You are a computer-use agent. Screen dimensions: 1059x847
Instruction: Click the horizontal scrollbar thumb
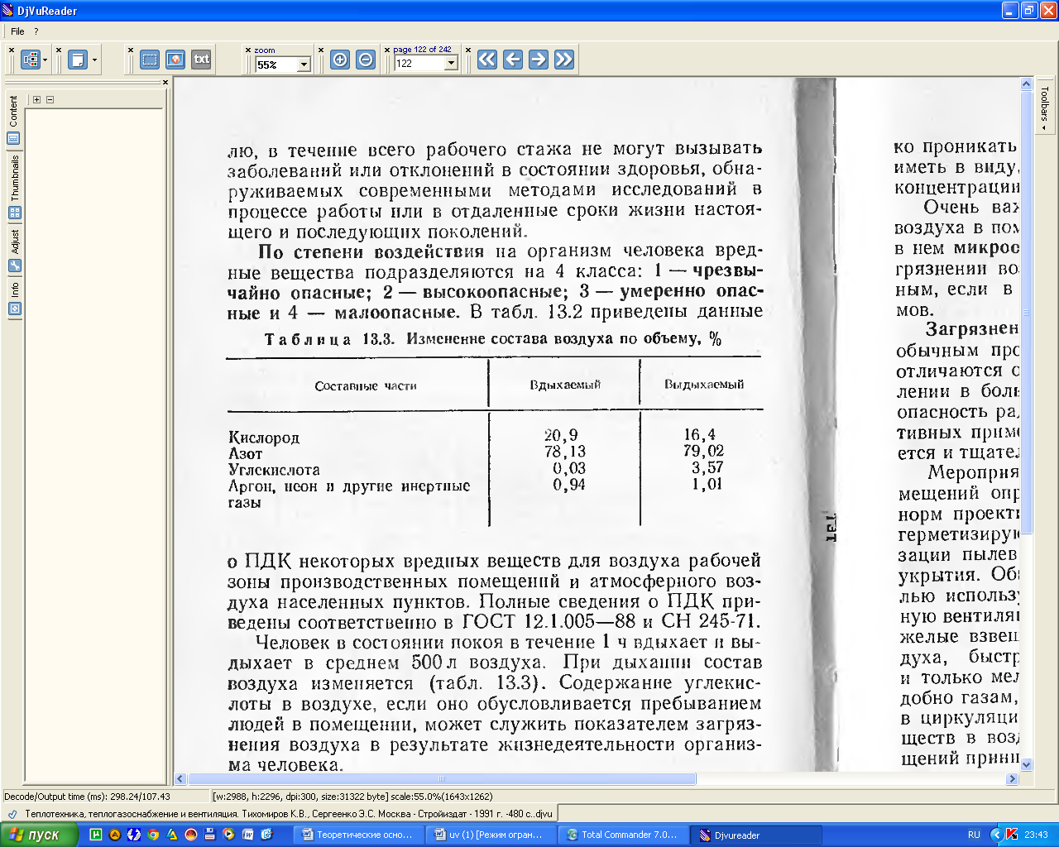pyautogui.click(x=442, y=779)
